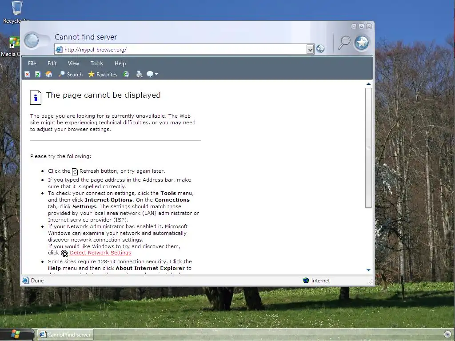This screenshot has height=341, width=455.
Task: Click the Internet zone globe in status bar
Action: click(306, 281)
